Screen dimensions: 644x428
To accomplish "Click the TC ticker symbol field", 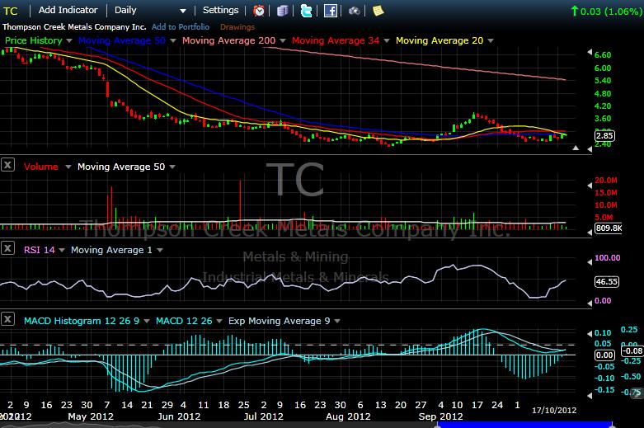I will [x=12, y=11].
